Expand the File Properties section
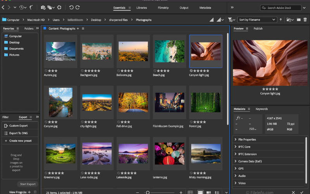Screen dimensions: 310x194 [x=247, y=140]
